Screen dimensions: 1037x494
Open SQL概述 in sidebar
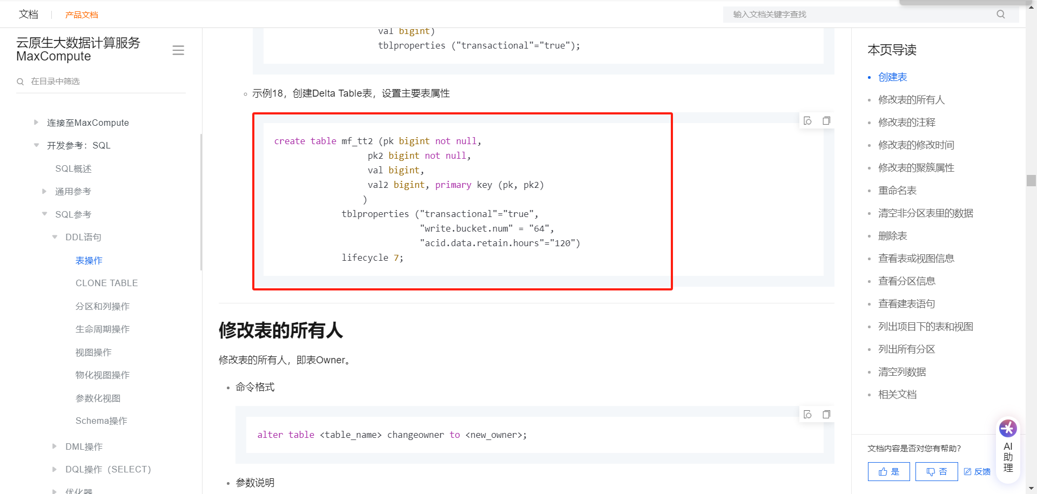click(73, 168)
